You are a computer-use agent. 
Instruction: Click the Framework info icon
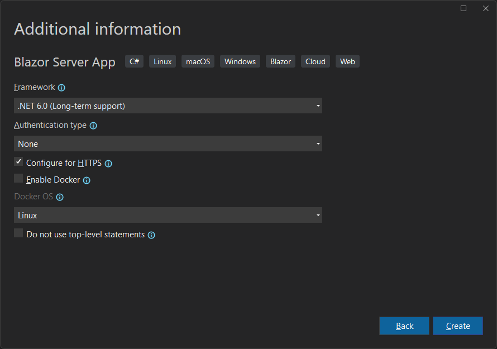click(x=61, y=88)
